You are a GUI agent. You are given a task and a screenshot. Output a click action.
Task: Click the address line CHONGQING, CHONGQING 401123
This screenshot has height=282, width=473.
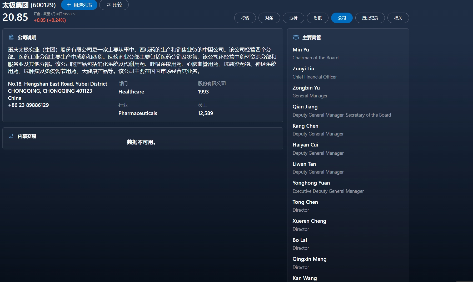click(50, 91)
